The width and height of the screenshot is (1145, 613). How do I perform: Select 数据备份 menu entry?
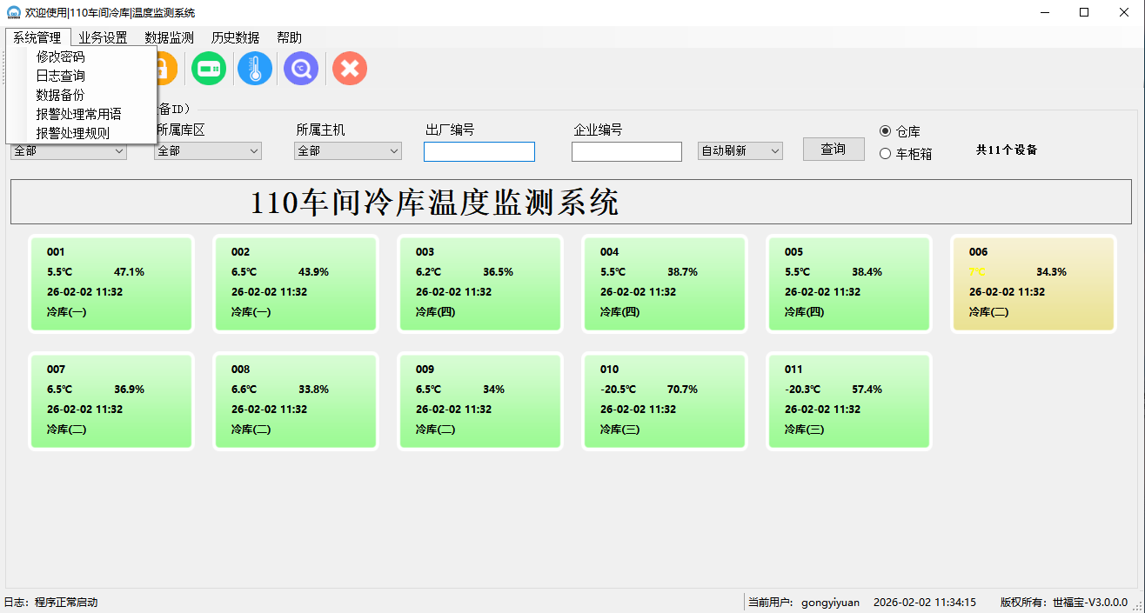coord(61,95)
